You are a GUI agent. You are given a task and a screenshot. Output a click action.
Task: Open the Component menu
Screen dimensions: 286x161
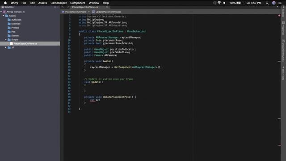click(78, 3)
